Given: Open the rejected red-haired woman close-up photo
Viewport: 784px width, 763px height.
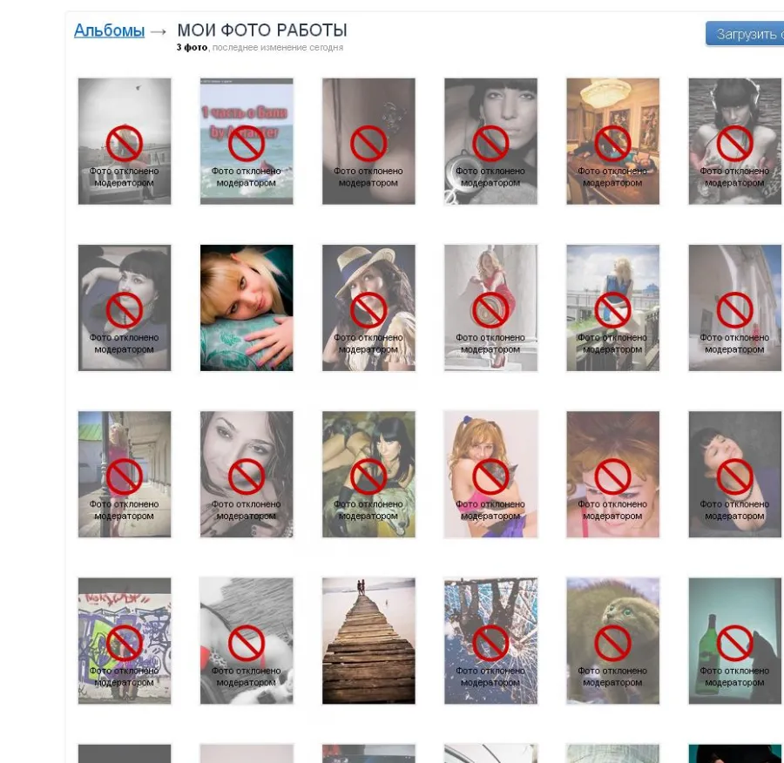Looking at the screenshot, I should point(612,474).
